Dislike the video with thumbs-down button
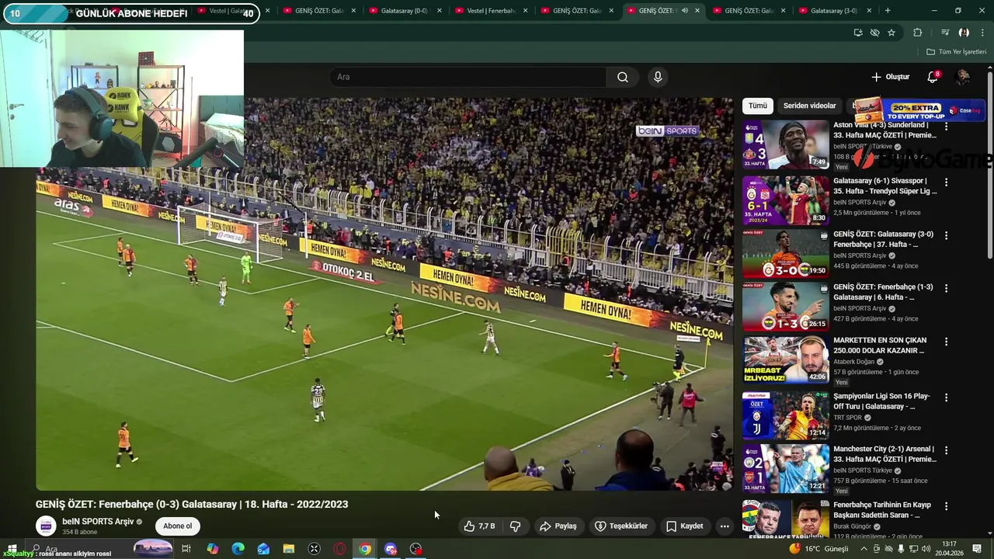Image resolution: width=994 pixels, height=559 pixels. pos(515,526)
